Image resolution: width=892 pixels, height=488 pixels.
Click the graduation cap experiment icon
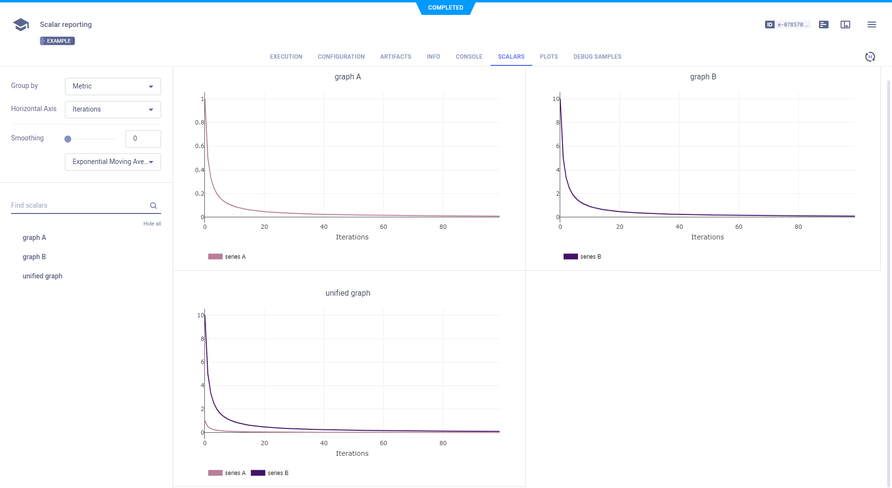coord(21,25)
